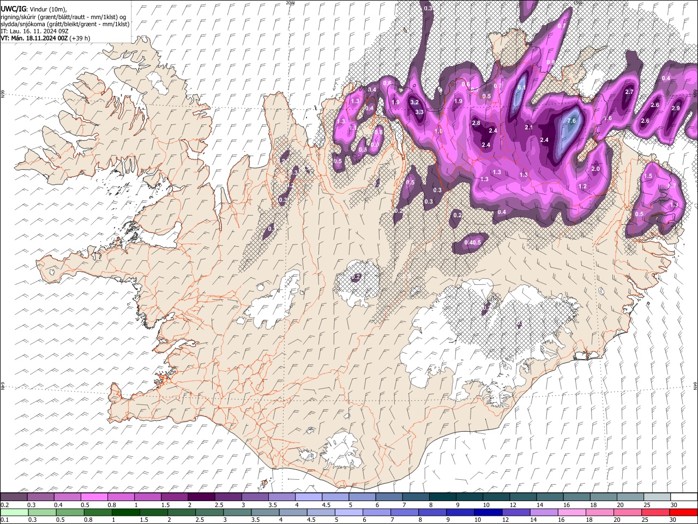Click the '0.1' label starting the lower legend

pyautogui.click(x=5, y=520)
